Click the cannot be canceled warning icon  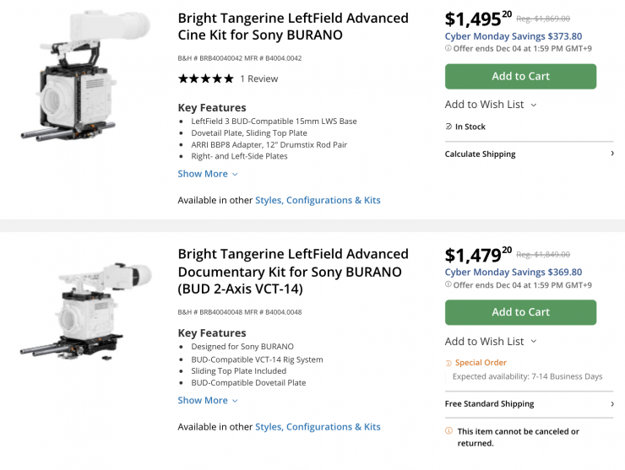[448, 431]
